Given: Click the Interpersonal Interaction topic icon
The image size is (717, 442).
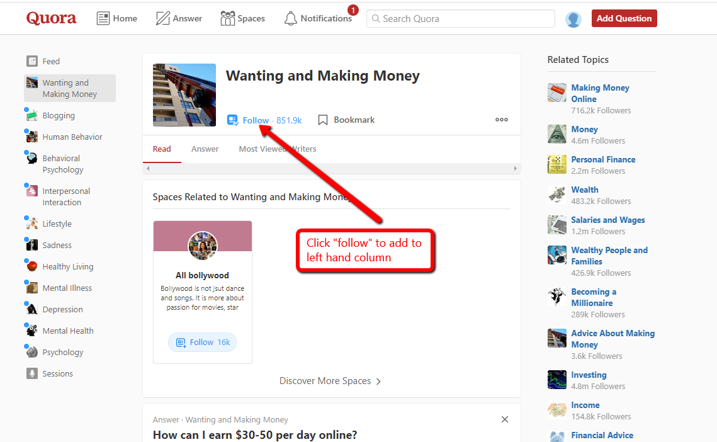Looking at the screenshot, I should tap(31, 191).
